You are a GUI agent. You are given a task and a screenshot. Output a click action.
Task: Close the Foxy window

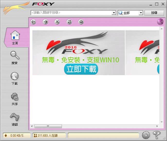click(x=163, y=4)
